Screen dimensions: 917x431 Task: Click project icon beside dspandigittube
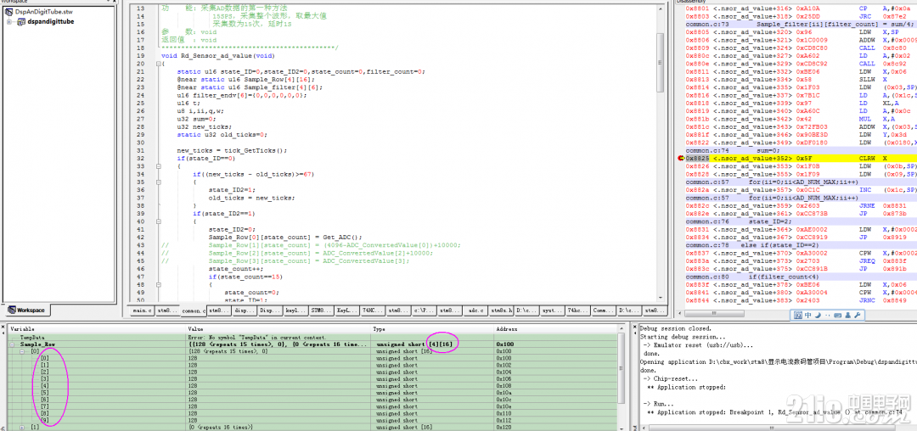[x=20, y=21]
